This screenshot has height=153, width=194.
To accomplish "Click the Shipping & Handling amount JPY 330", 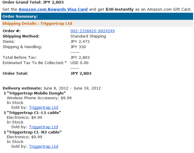I will pyautogui.click(x=78, y=47).
